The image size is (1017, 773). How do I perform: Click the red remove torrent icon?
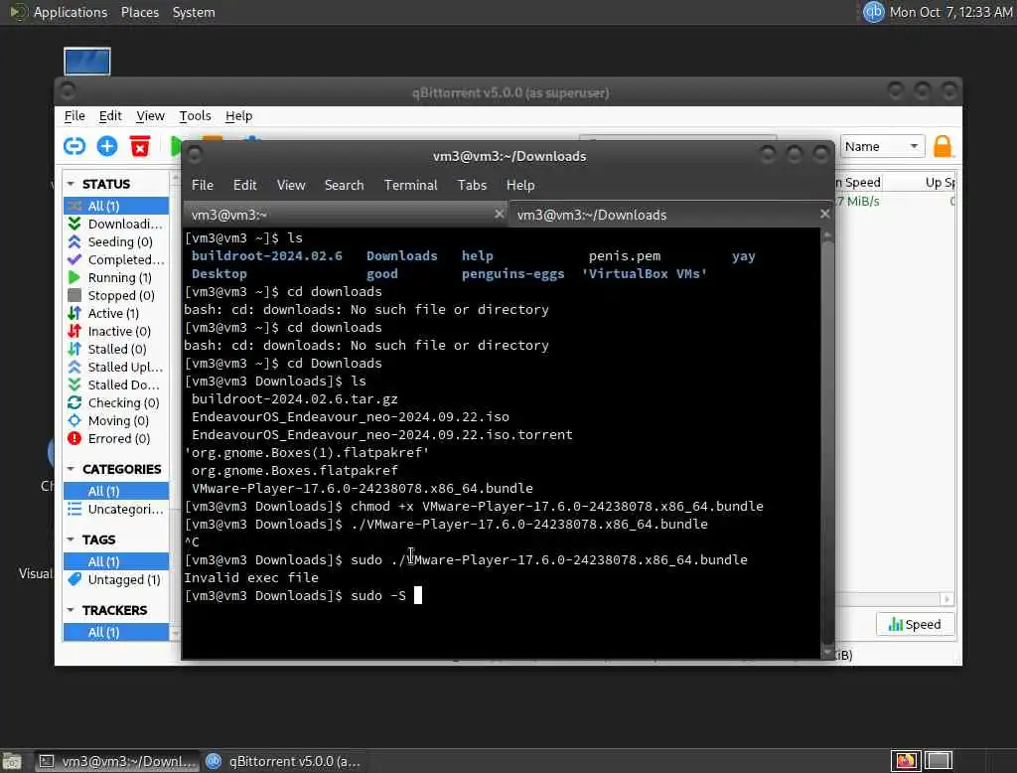tap(139, 146)
